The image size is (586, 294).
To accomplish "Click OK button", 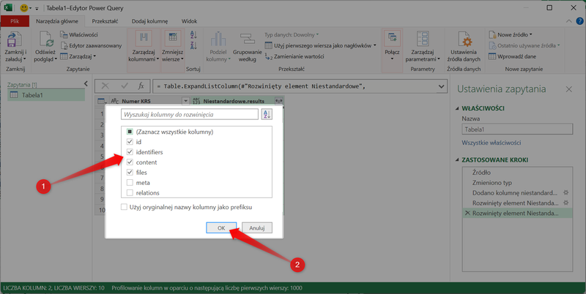I will 221,228.
